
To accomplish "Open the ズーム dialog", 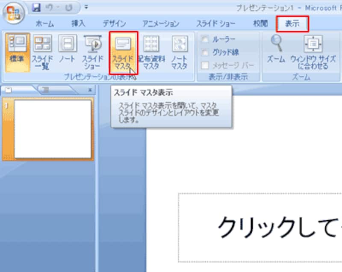I will 276,50.
